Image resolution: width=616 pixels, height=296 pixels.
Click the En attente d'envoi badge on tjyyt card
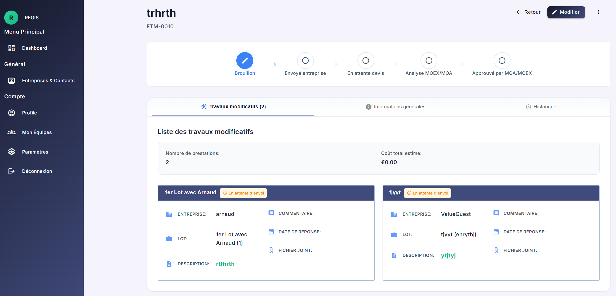point(427,193)
